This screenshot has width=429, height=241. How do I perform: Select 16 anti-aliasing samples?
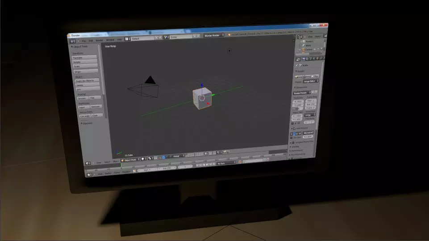(x=300, y=133)
